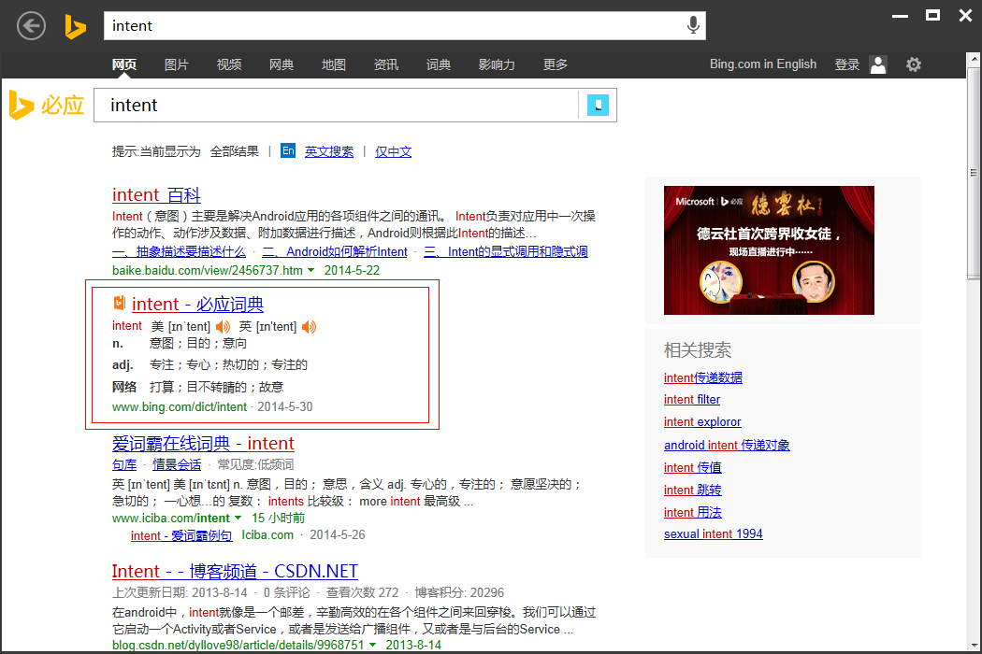Go back with the circular back arrow
This screenshot has width=982, height=654.
pos(31,26)
